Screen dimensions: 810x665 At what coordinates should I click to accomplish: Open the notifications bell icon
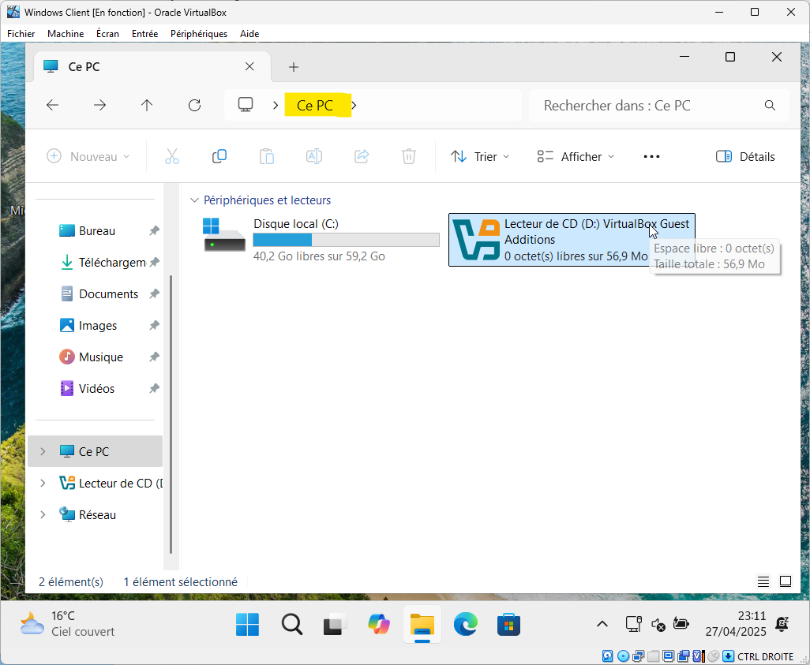[782, 624]
